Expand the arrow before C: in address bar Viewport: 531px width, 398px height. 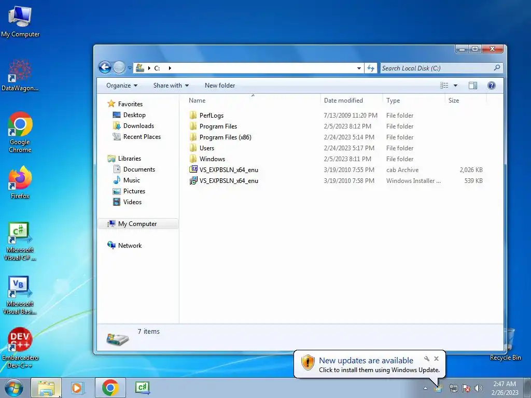[x=149, y=68]
